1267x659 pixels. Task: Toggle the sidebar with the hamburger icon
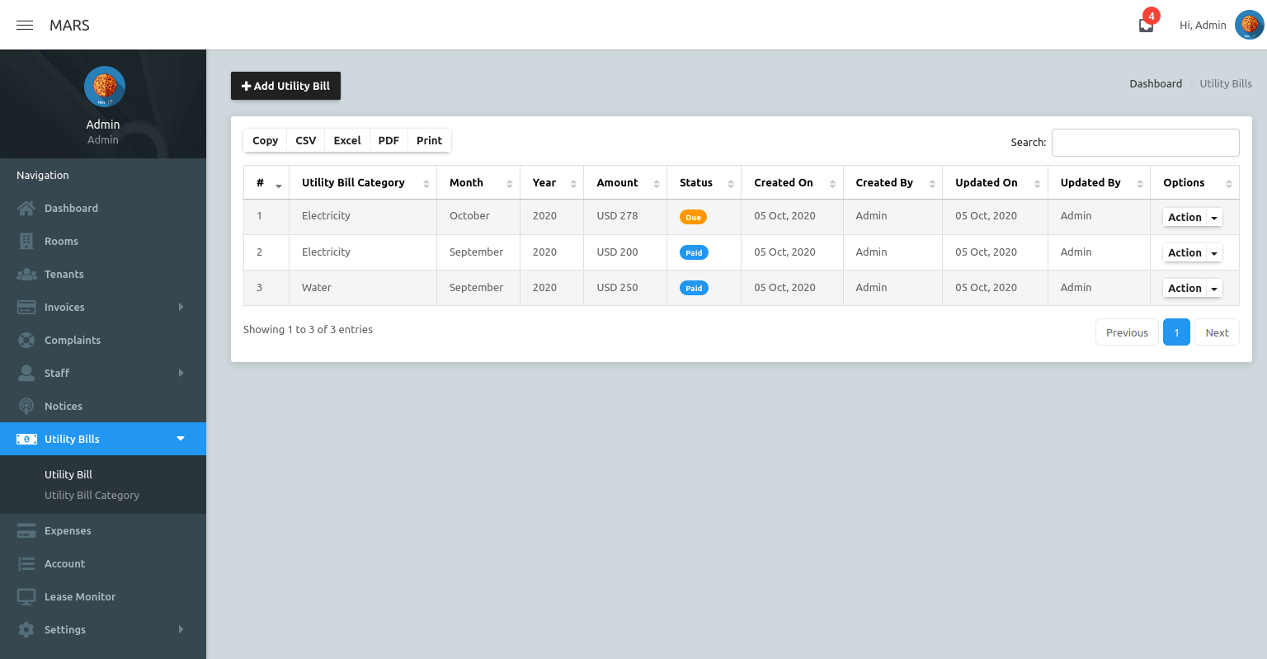tap(24, 26)
